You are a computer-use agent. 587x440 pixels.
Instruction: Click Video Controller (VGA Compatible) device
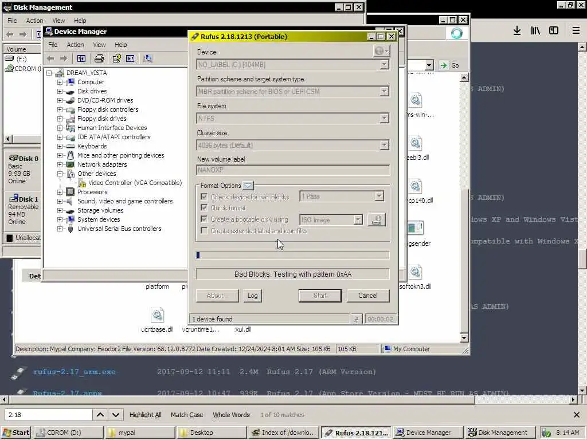coord(135,183)
